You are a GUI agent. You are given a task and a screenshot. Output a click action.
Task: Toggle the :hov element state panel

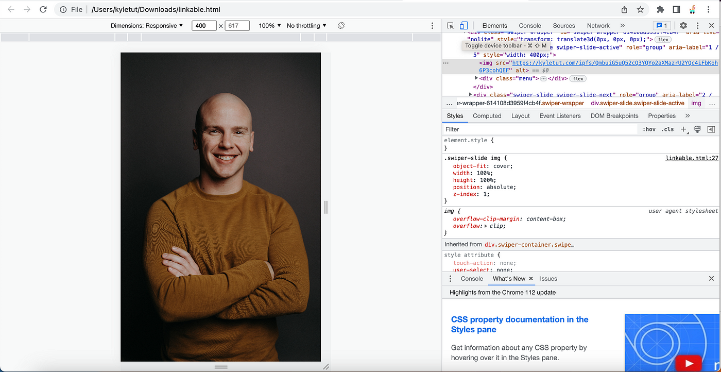[649, 129]
